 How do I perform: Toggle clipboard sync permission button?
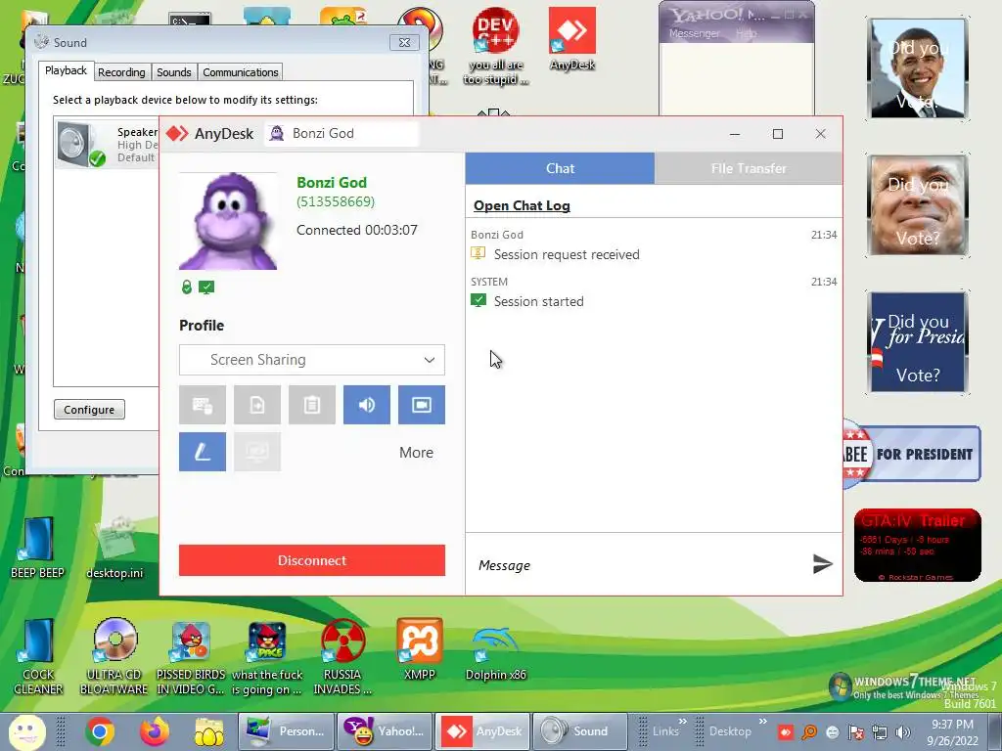pyautogui.click(x=312, y=405)
